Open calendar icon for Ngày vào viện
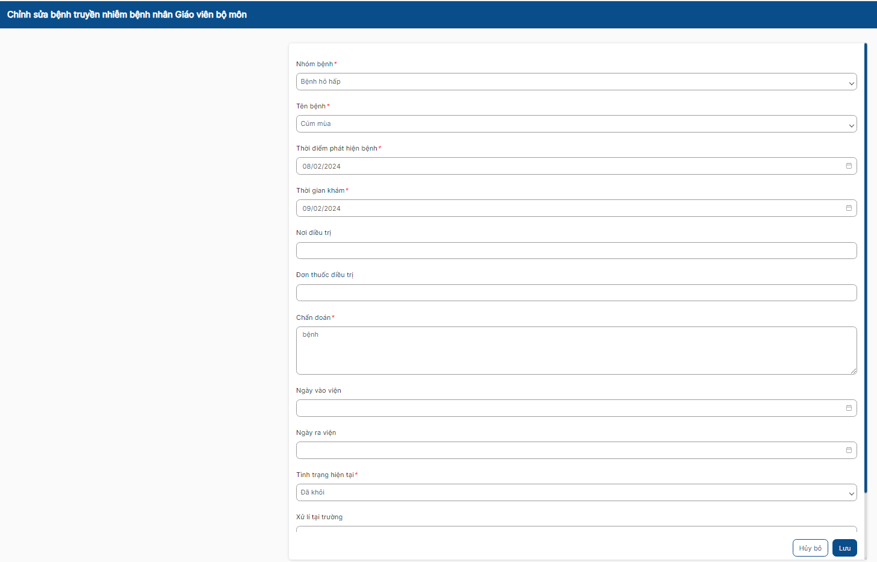This screenshot has width=877, height=562. pos(849,408)
